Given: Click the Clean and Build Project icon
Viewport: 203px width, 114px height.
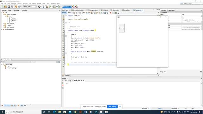Looking at the screenshot, I should (x=47, y=7).
